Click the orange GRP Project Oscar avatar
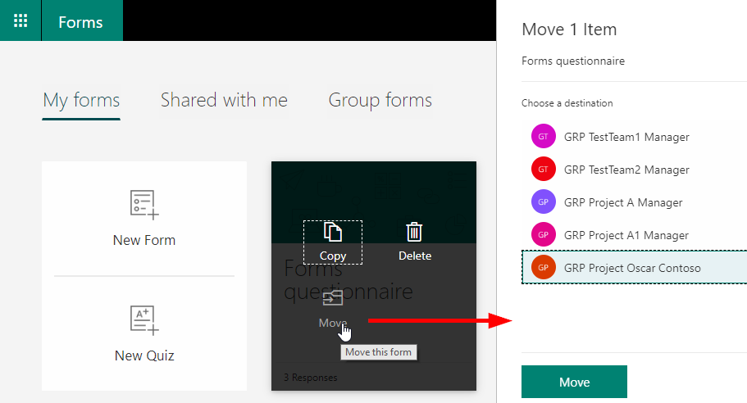The width and height of the screenshot is (747, 403). coord(543,268)
